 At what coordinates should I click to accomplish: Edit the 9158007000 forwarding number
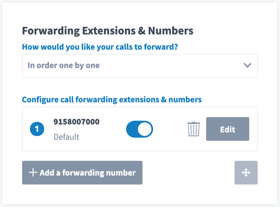pyautogui.click(x=227, y=129)
